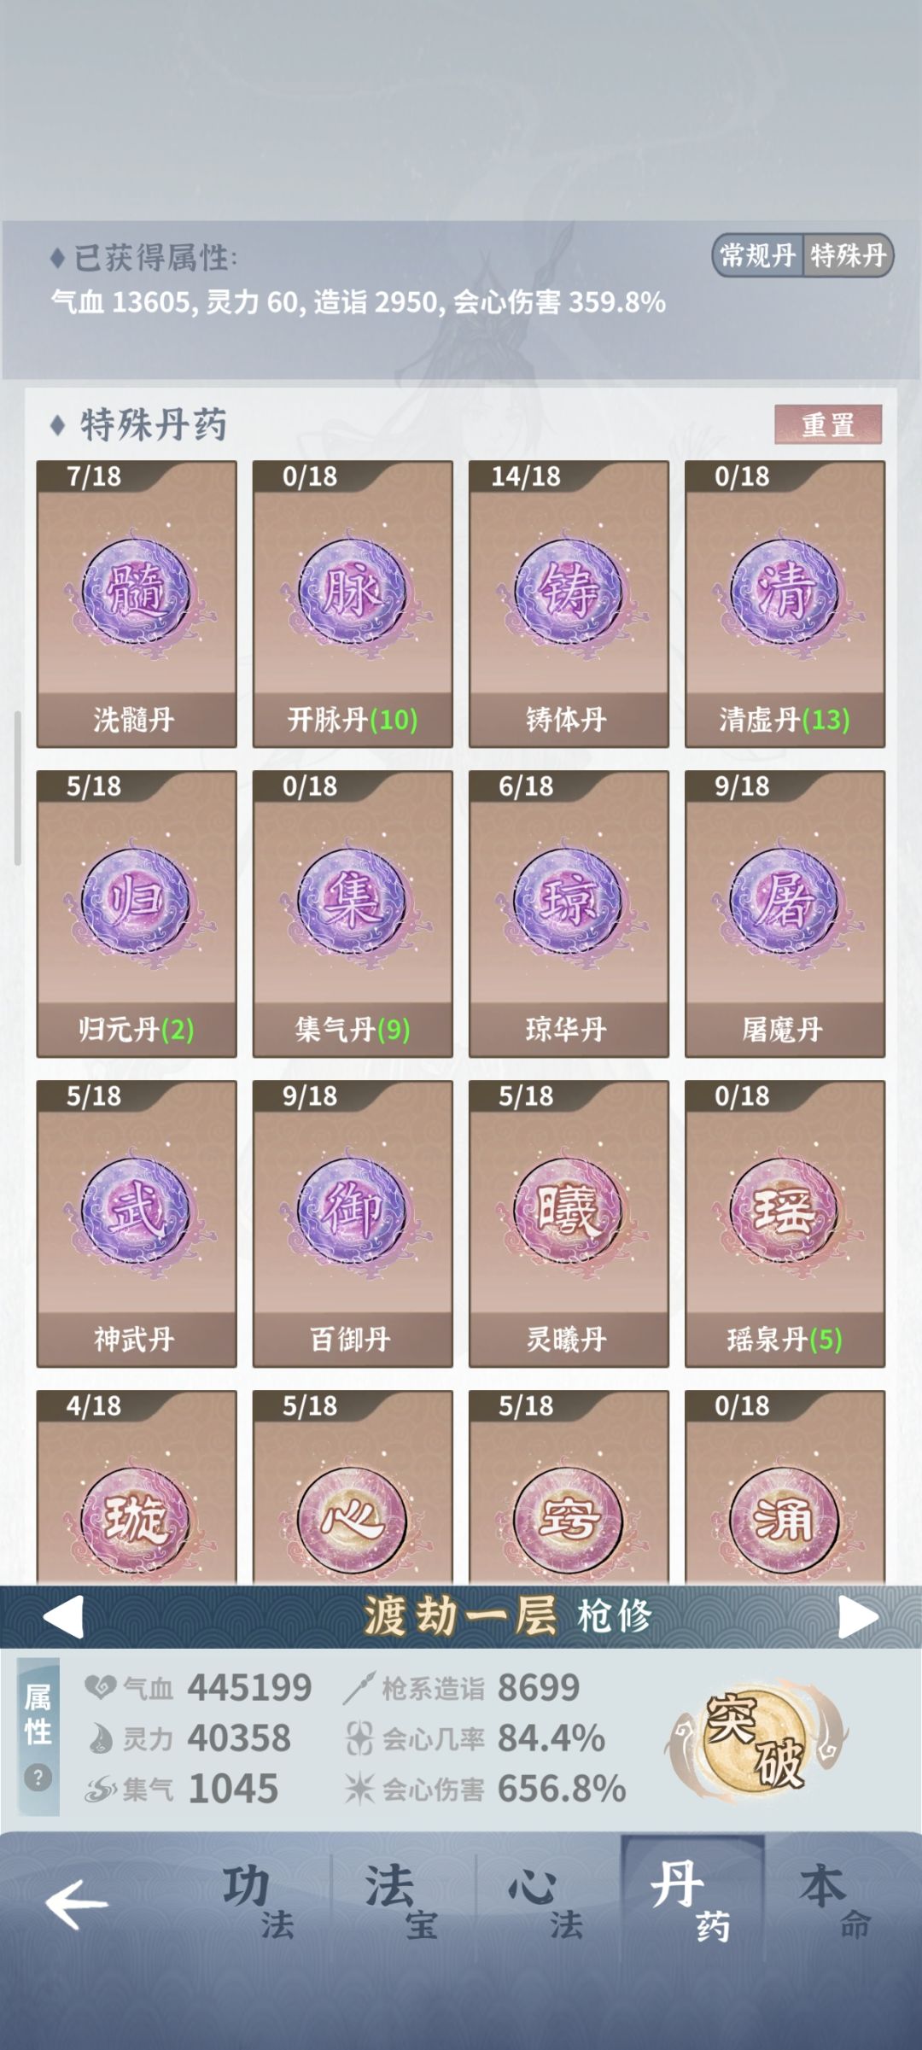Tap the back arrow at bottom left

coord(77,1903)
